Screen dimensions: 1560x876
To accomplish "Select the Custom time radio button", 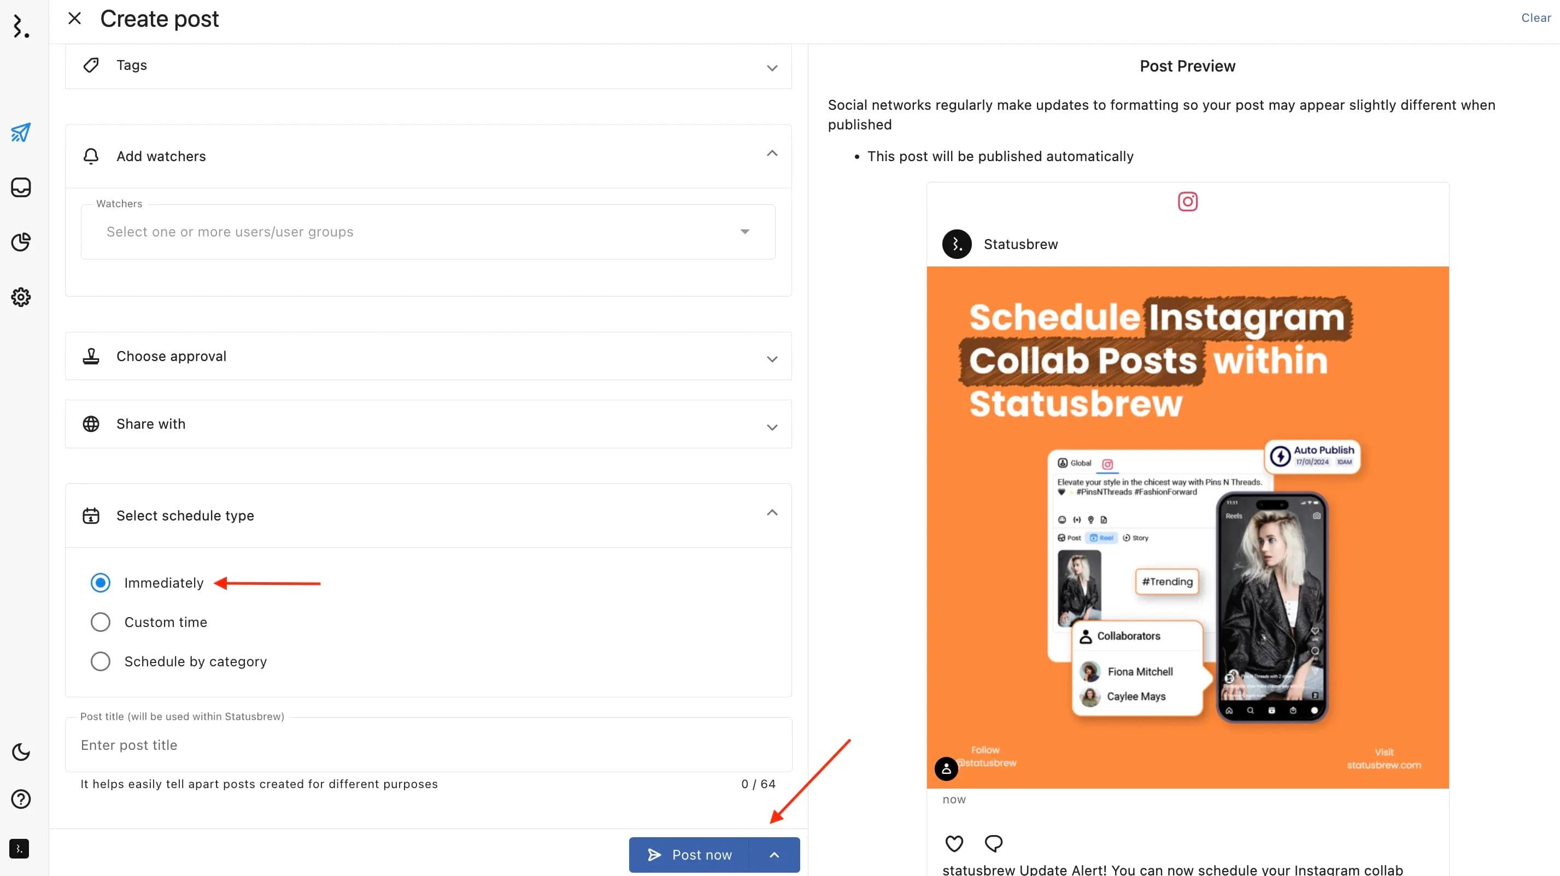I will coord(99,622).
